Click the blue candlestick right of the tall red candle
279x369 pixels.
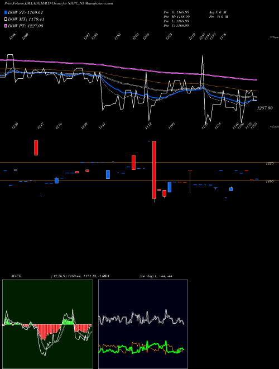click(169, 187)
